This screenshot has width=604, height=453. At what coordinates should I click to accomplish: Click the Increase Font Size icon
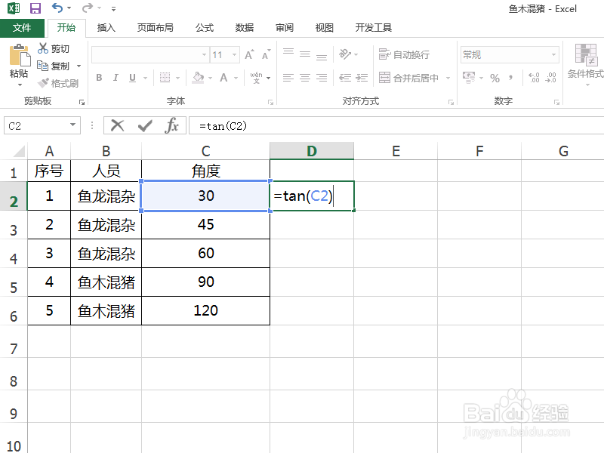click(250, 54)
